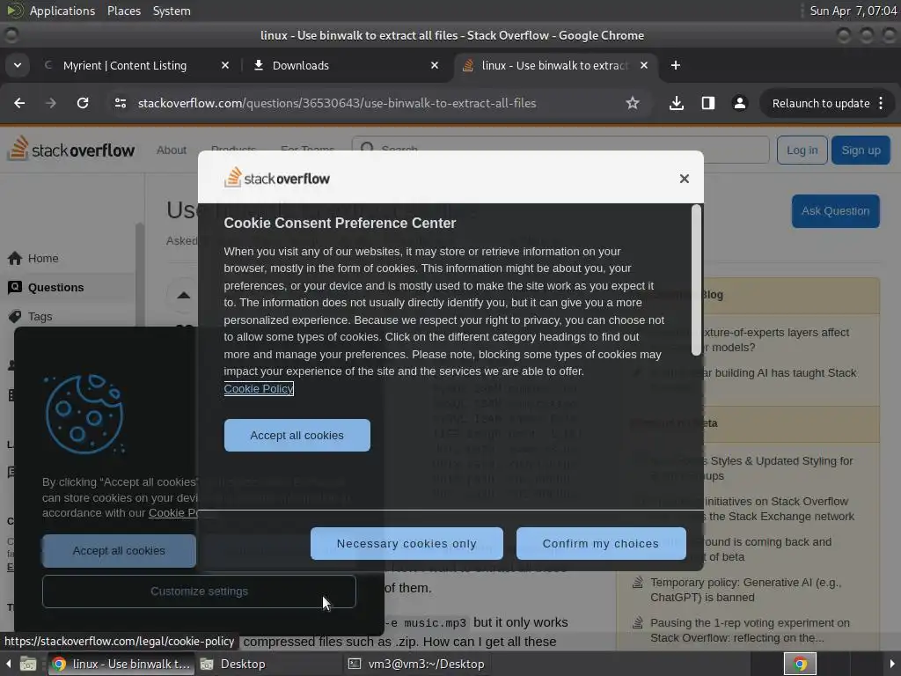This screenshot has height=676, width=901.
Task: Open Chrome three-dot menu
Action: point(881,104)
